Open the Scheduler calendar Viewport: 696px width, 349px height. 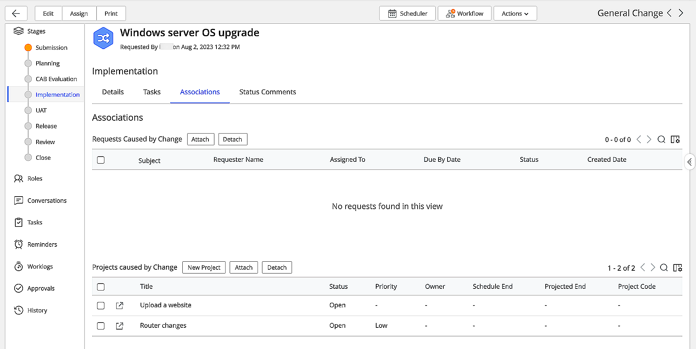[407, 14]
